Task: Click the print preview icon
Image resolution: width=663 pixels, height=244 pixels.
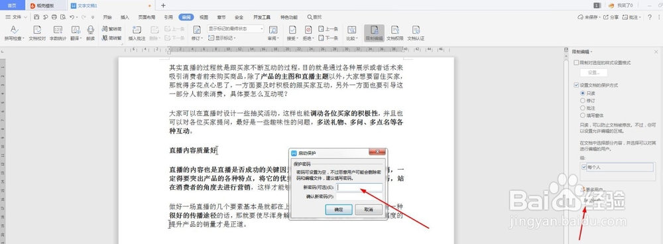Action: 62,17
